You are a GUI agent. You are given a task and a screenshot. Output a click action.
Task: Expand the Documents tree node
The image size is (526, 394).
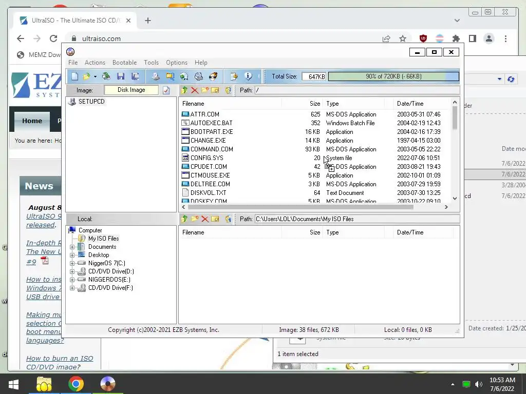72,247
